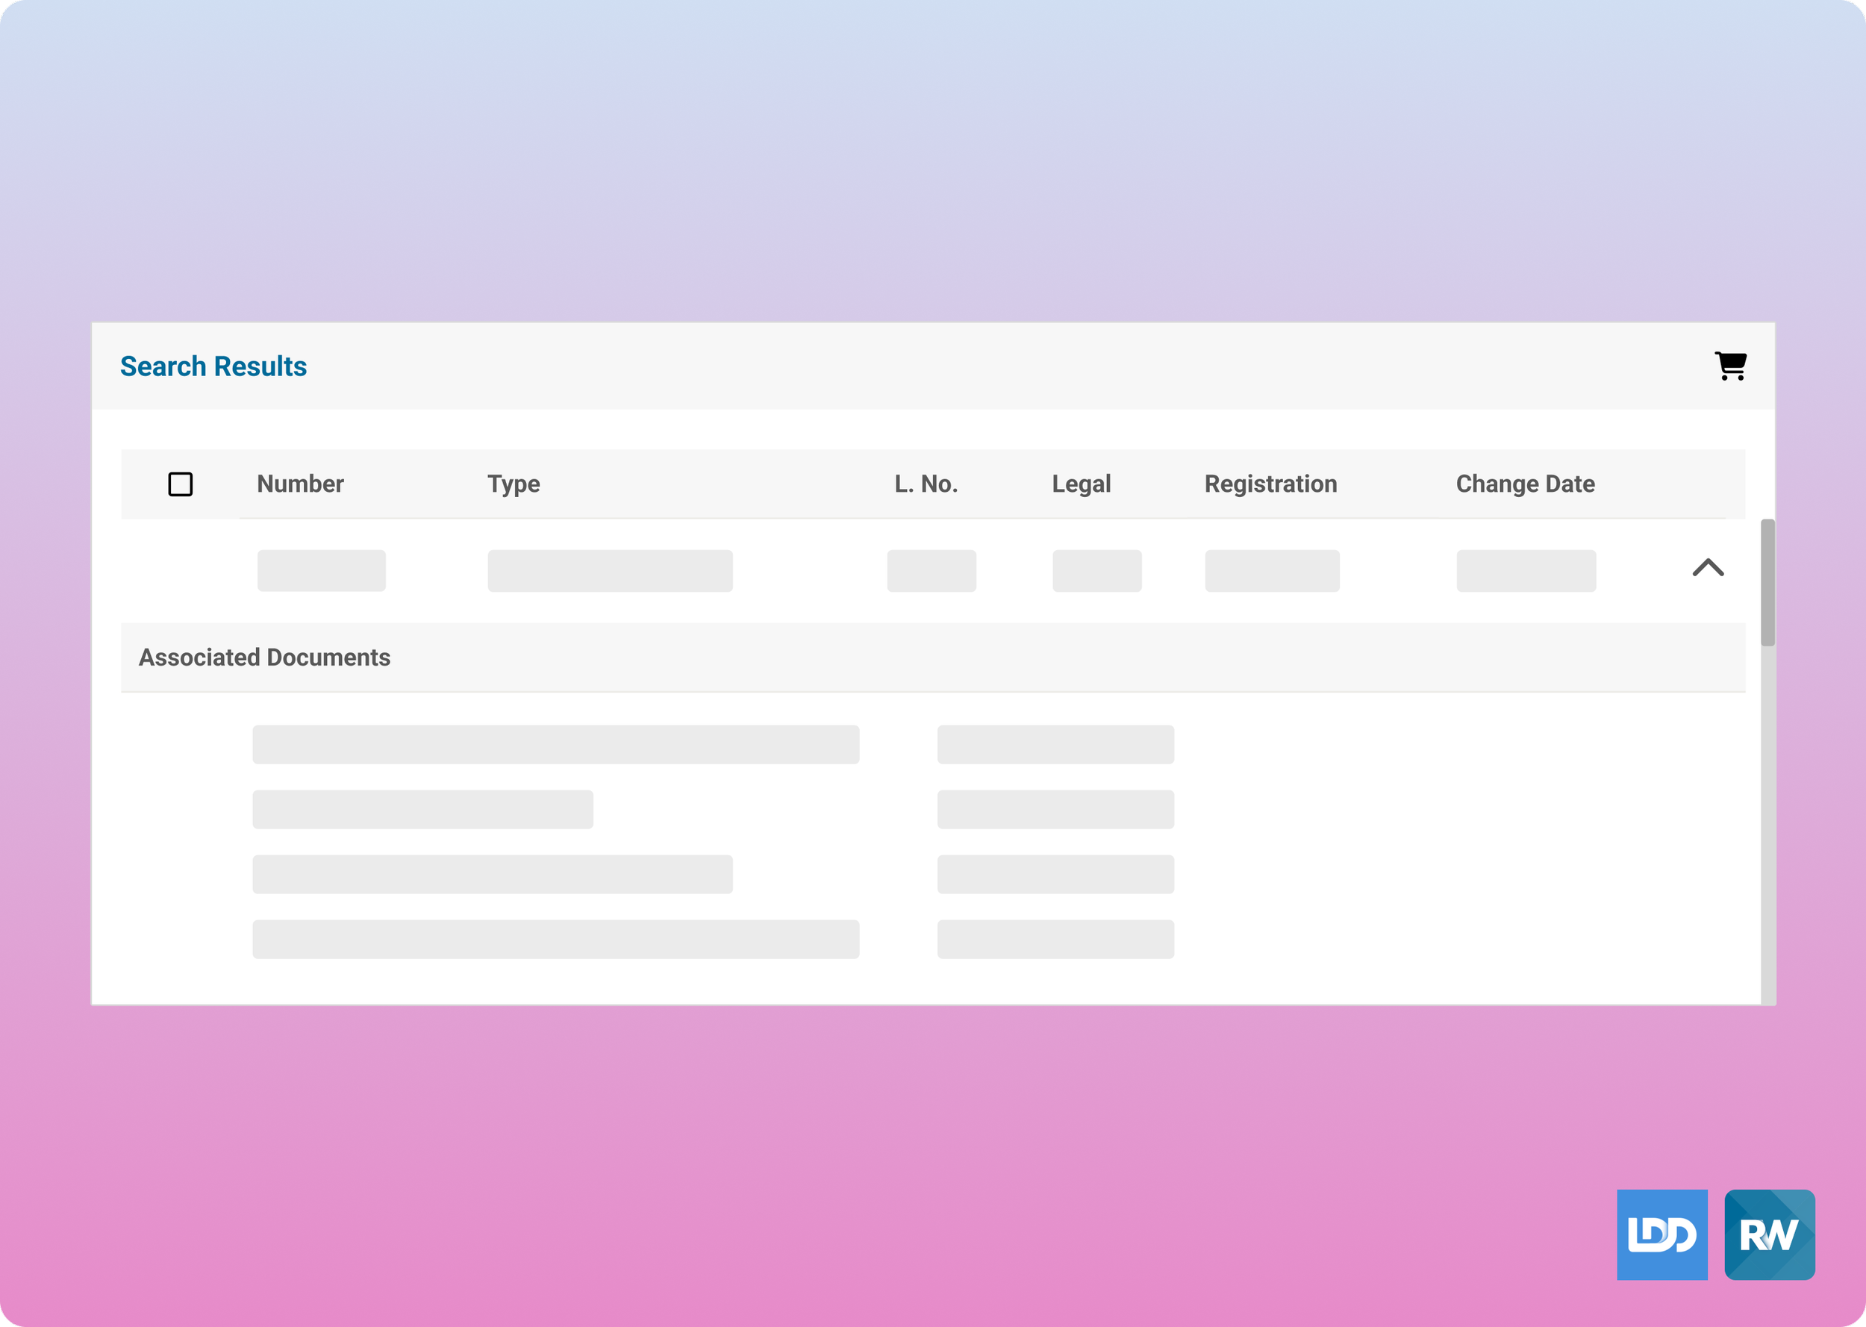The image size is (1866, 1327).
Task: Click the row's Number placeholder cell
Action: coord(321,570)
